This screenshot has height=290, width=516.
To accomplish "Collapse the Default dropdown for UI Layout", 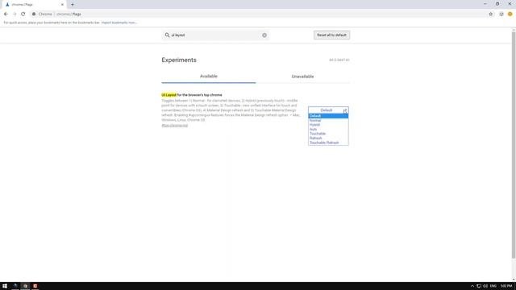I will pyautogui.click(x=328, y=110).
